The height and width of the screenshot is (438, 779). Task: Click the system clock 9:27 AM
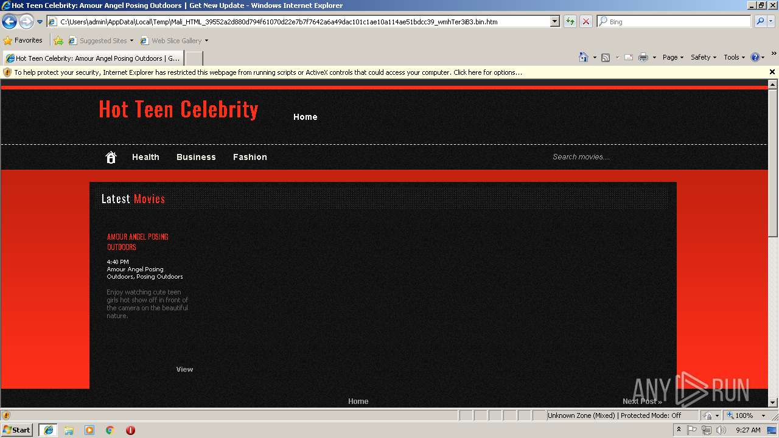(x=748, y=430)
